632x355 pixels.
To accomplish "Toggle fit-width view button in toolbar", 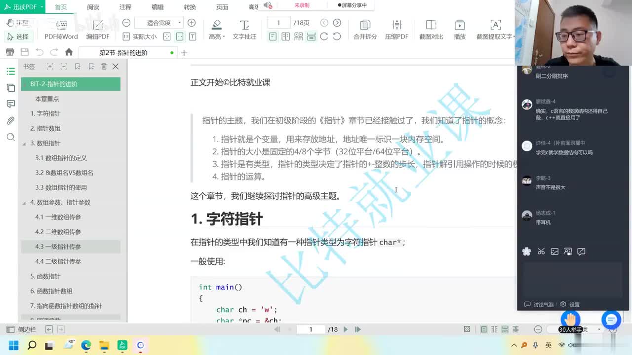I will pyautogui.click(x=180, y=36).
